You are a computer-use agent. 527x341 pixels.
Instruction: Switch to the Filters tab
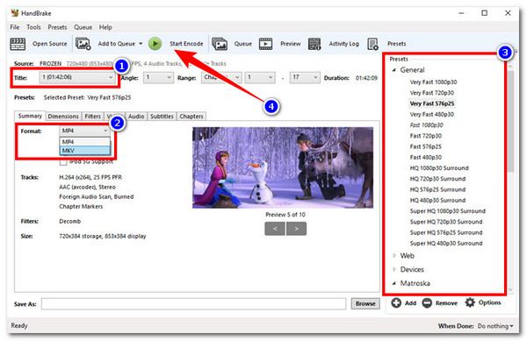[x=93, y=117]
